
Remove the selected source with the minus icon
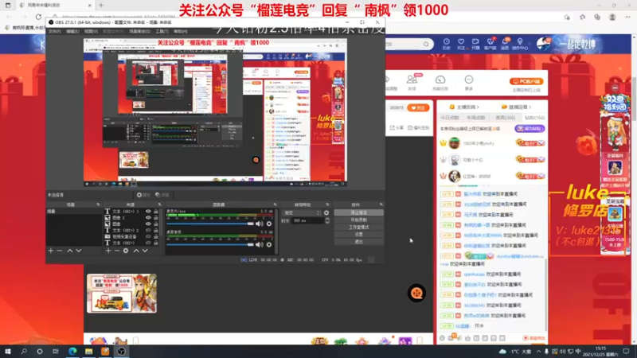[x=116, y=251]
